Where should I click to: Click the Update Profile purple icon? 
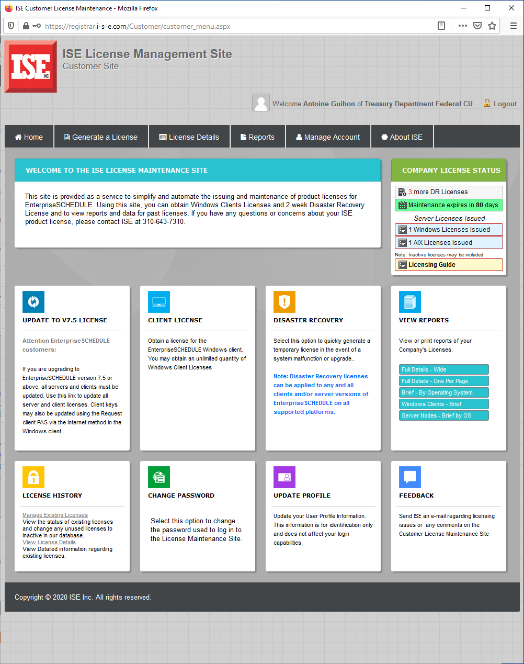[x=284, y=477]
